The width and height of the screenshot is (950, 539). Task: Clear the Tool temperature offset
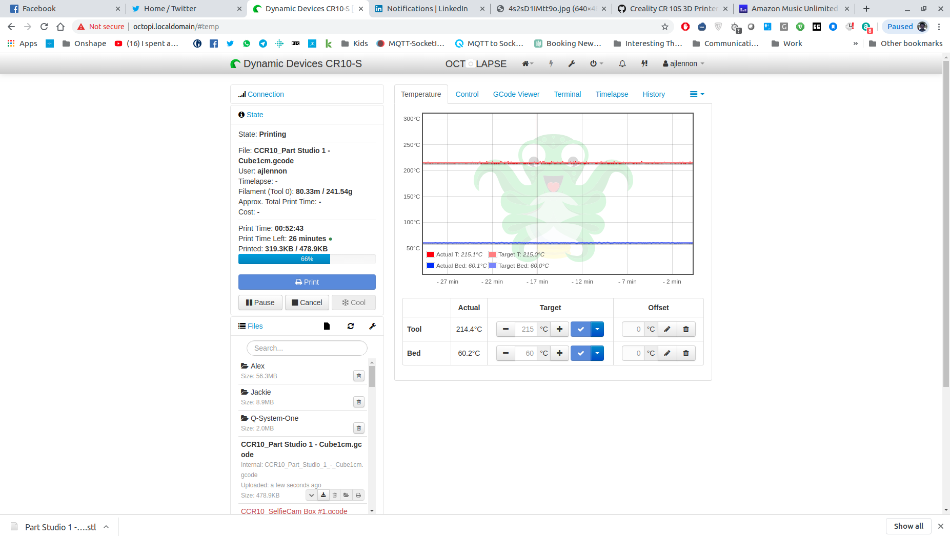tap(686, 329)
